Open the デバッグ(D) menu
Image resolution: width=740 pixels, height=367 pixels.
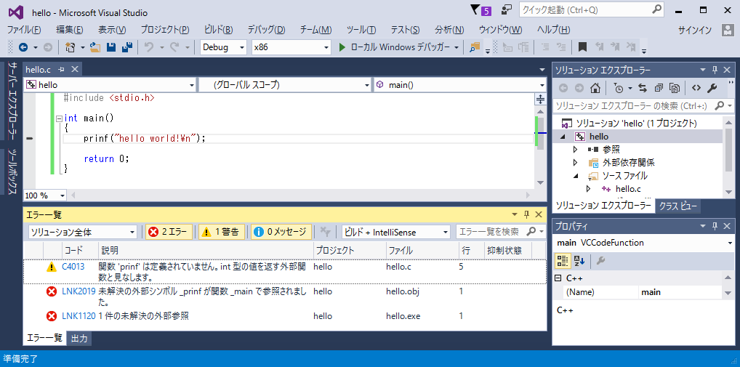pyautogui.click(x=265, y=30)
